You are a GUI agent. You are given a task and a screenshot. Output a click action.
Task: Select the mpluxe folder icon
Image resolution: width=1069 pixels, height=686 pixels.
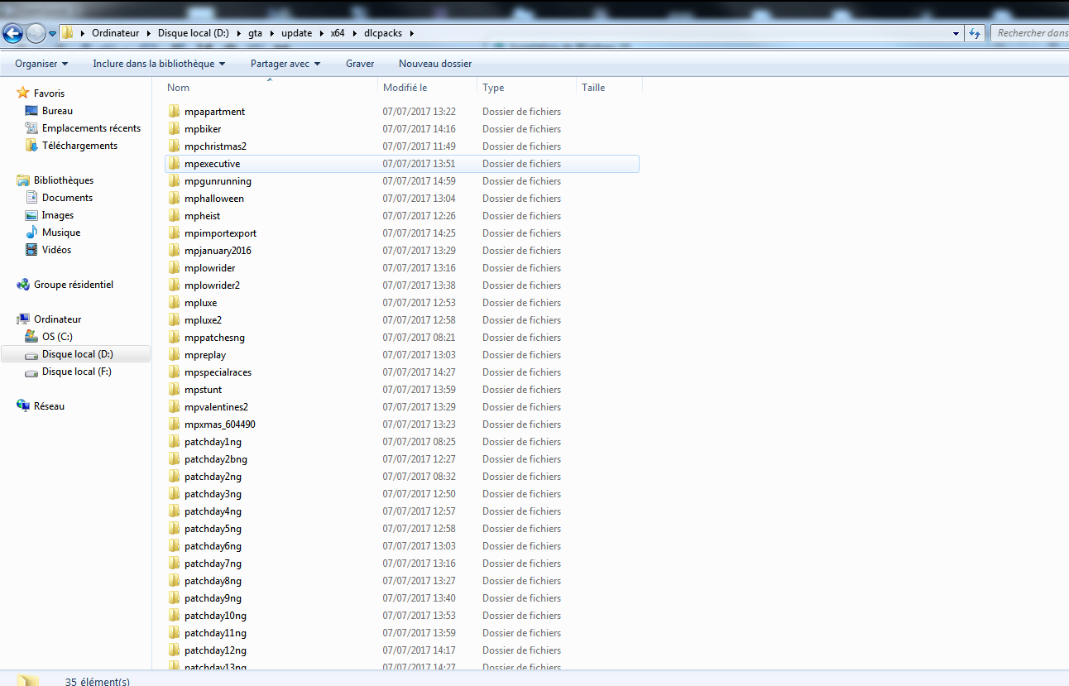174,302
